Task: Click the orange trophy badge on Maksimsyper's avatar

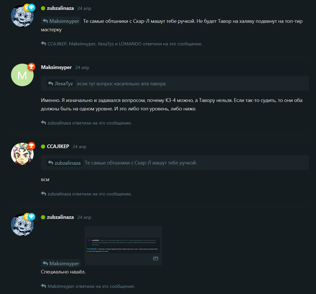Action: coord(31,66)
